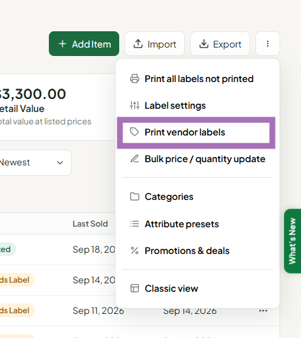Choose Print vendor labels
The width and height of the screenshot is (301, 338).
coord(196,132)
